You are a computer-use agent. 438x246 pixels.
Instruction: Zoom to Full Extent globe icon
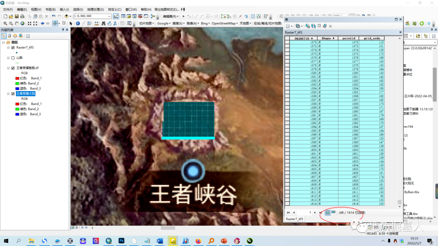[x=22, y=23]
